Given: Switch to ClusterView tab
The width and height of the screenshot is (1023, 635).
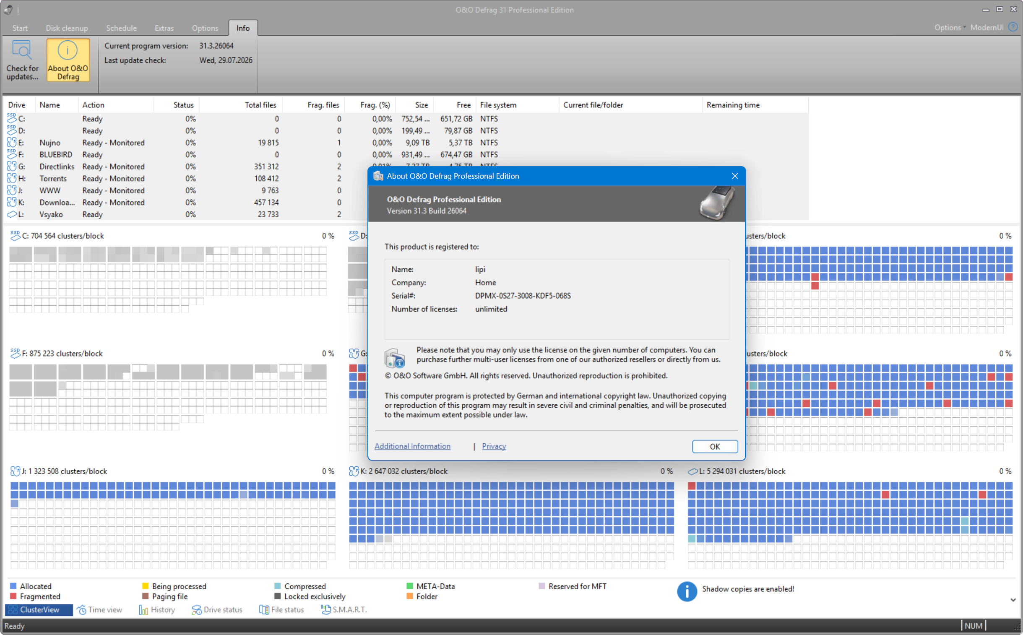Looking at the screenshot, I should click(39, 610).
